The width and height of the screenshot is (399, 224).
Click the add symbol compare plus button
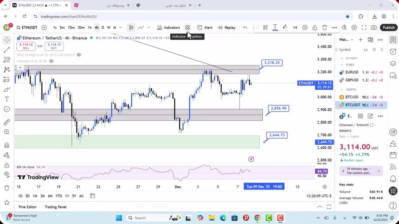click(44, 28)
